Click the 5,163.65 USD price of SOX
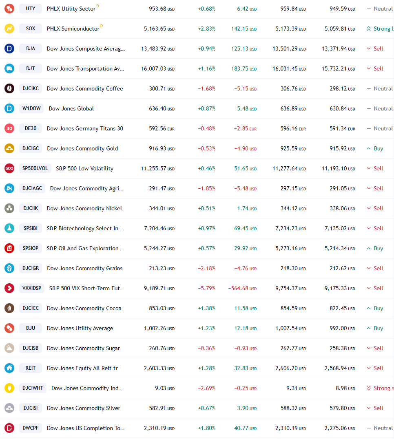This screenshot has height=439, width=394. tap(159, 29)
